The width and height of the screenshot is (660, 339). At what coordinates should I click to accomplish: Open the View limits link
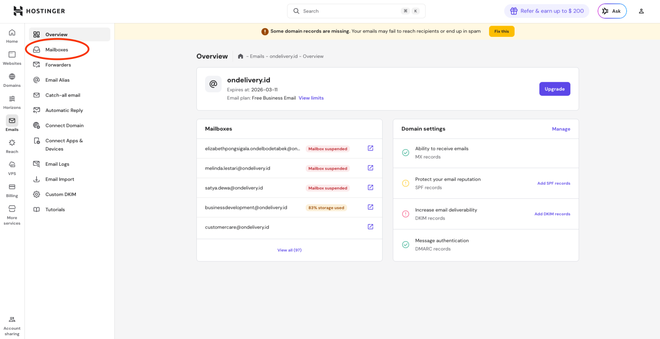pos(311,98)
